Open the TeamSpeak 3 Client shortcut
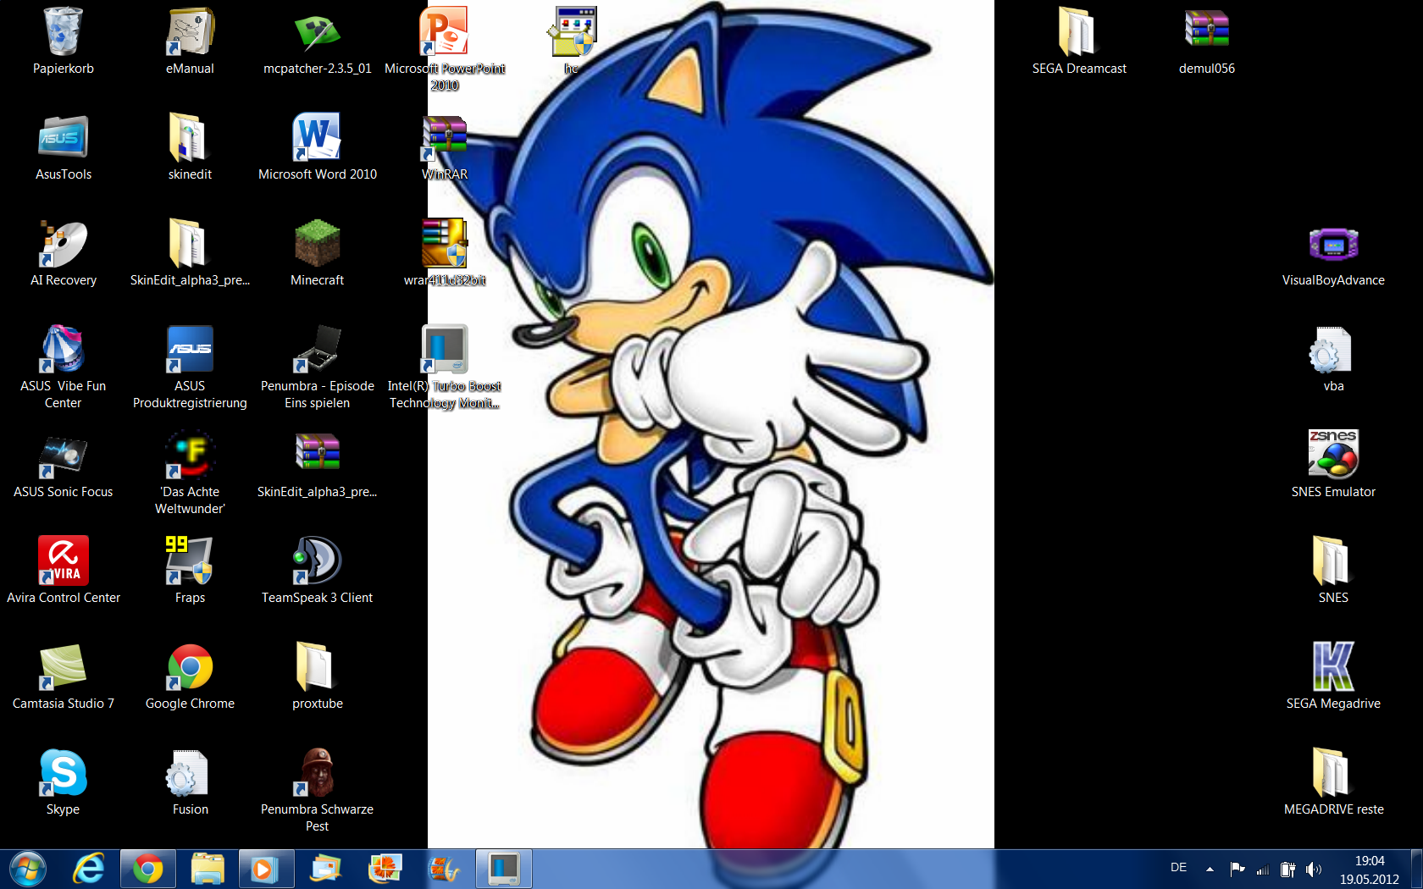Screen dimensions: 1423x889 317,561
